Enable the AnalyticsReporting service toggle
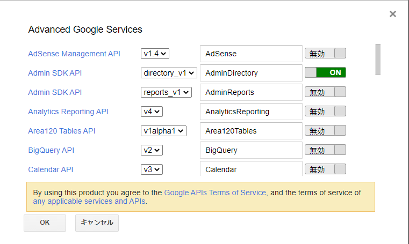 point(325,111)
